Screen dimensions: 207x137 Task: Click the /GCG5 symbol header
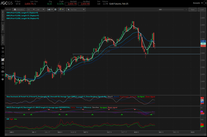click(x=7, y=3)
